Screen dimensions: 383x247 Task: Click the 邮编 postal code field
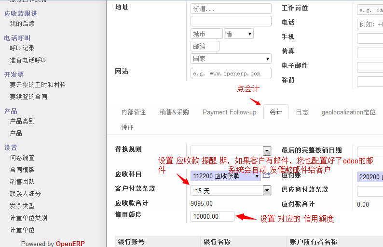pos(205,46)
